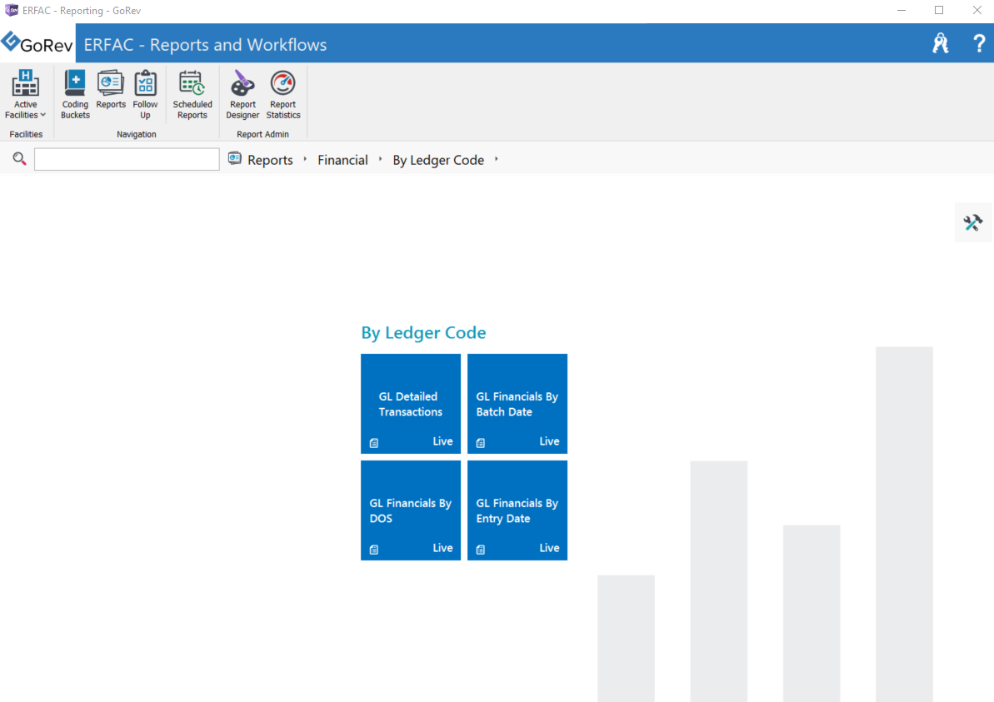994x702 pixels.
Task: Open the Active Facilities dropdown
Action: (25, 94)
